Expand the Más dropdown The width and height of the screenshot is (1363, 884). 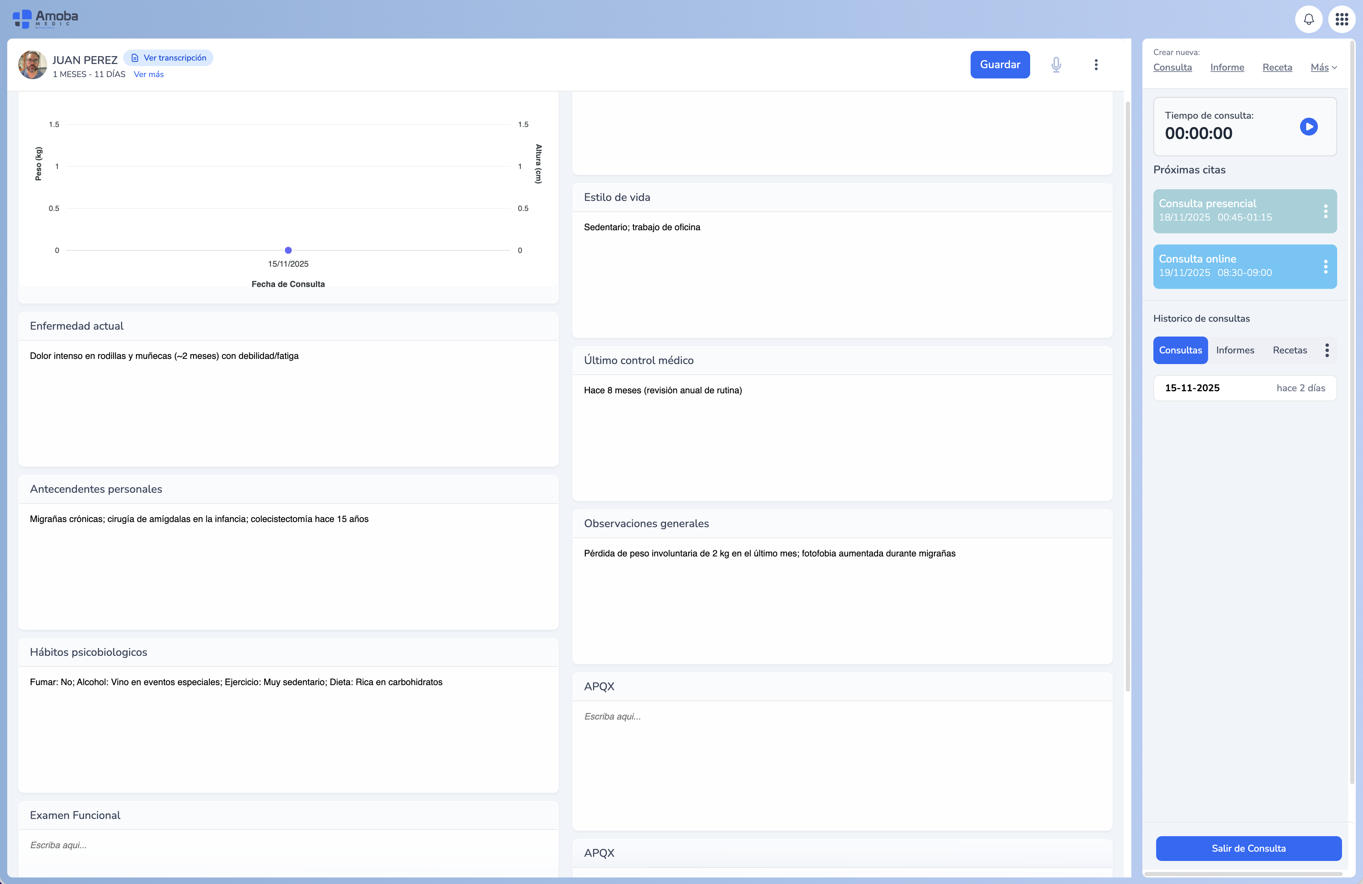tap(1323, 67)
